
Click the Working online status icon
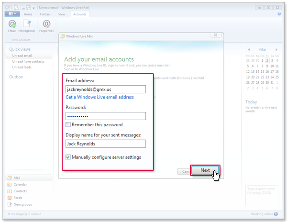coord(276,214)
